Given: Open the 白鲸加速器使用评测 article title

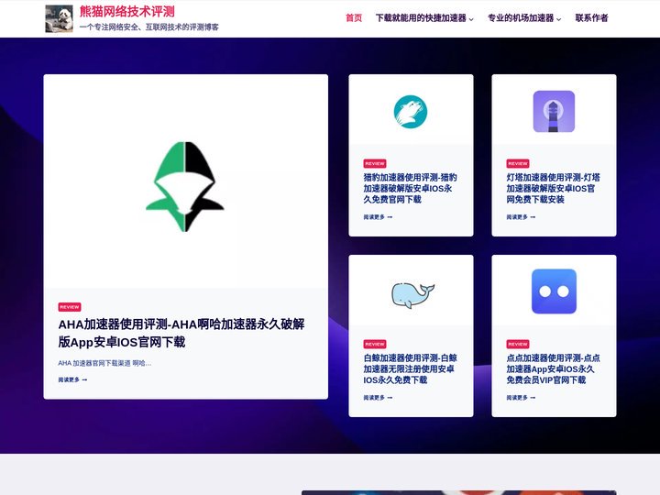Looking at the screenshot, I should pyautogui.click(x=410, y=368).
